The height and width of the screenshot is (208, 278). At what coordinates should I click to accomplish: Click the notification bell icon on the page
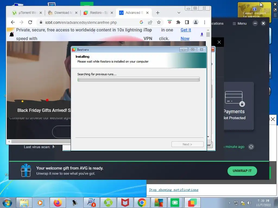point(11,34)
